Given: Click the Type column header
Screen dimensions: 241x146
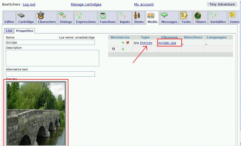Looking at the screenshot, I should (145, 37).
